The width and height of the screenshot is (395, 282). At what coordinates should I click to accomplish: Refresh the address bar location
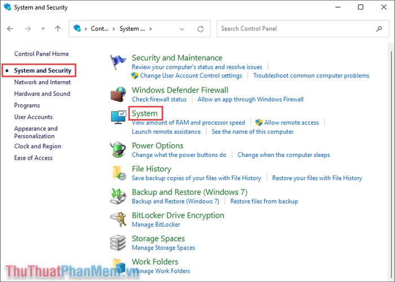click(x=200, y=29)
